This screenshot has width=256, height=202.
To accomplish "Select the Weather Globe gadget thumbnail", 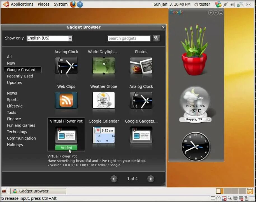I will coord(104,100).
